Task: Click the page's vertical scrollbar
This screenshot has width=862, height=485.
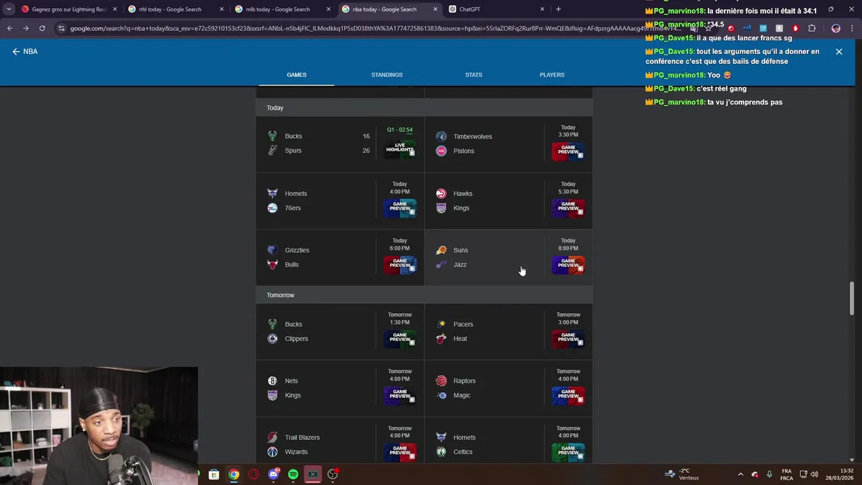Action: click(852, 298)
